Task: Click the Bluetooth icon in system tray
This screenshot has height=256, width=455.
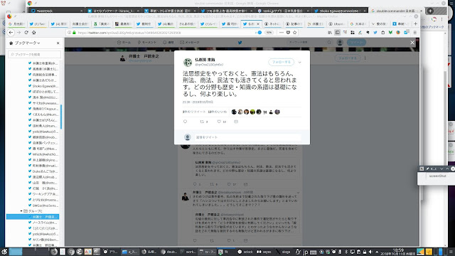Action: (346, 252)
